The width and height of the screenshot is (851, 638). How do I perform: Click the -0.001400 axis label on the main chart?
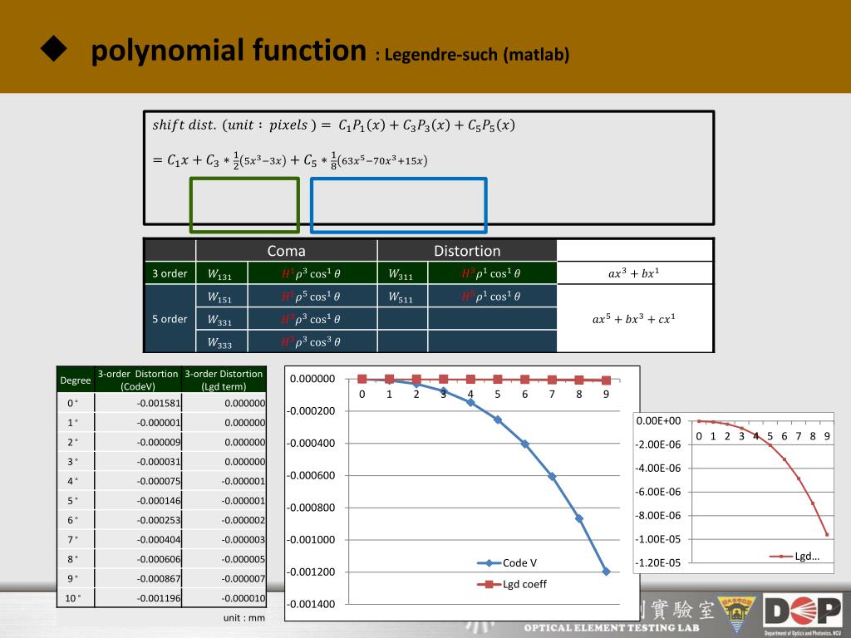pyautogui.click(x=312, y=604)
